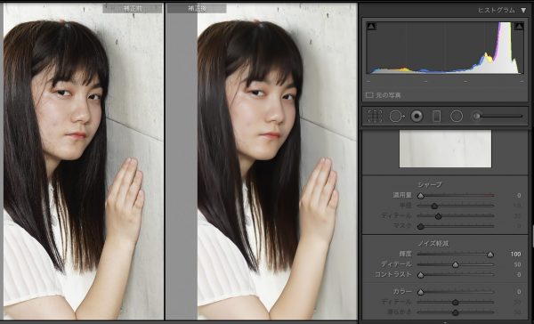Select the Graduated Filter tool
This screenshot has height=324, width=534.
(x=436, y=117)
